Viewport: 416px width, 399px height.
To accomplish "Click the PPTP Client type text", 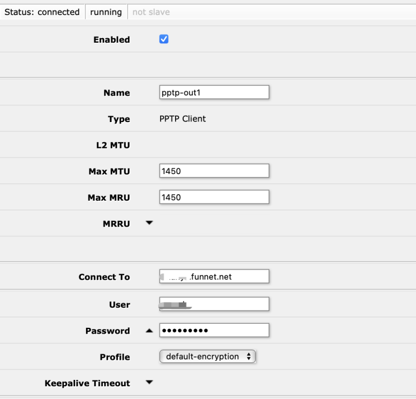I will point(183,119).
